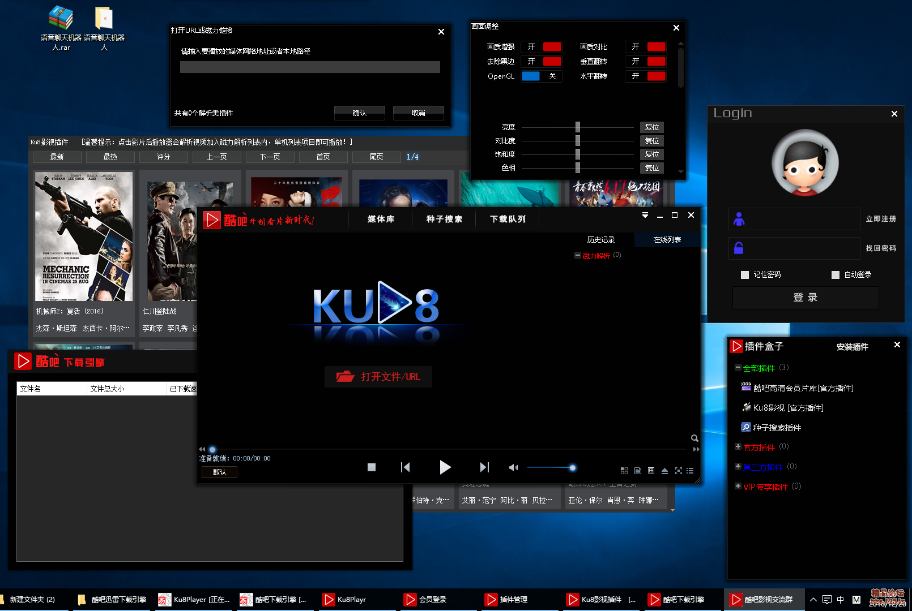Click the Ku8 player red logo icon

coord(212,220)
